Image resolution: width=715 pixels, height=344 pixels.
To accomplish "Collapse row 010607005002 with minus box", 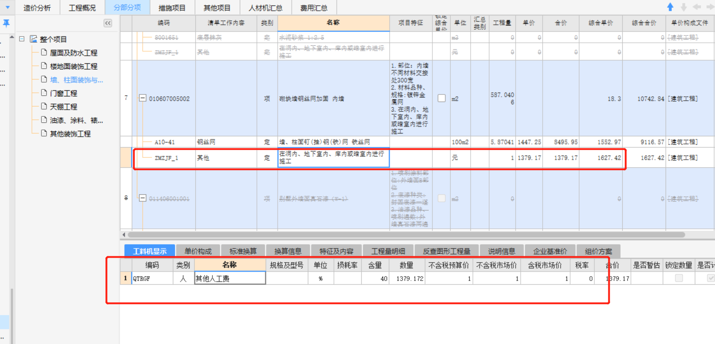I will pos(143,98).
